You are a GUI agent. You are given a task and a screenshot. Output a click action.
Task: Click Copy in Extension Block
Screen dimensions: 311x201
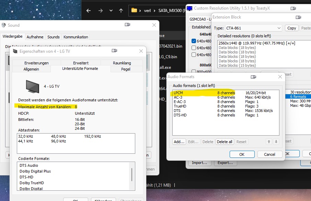pyautogui.click(x=291, y=28)
